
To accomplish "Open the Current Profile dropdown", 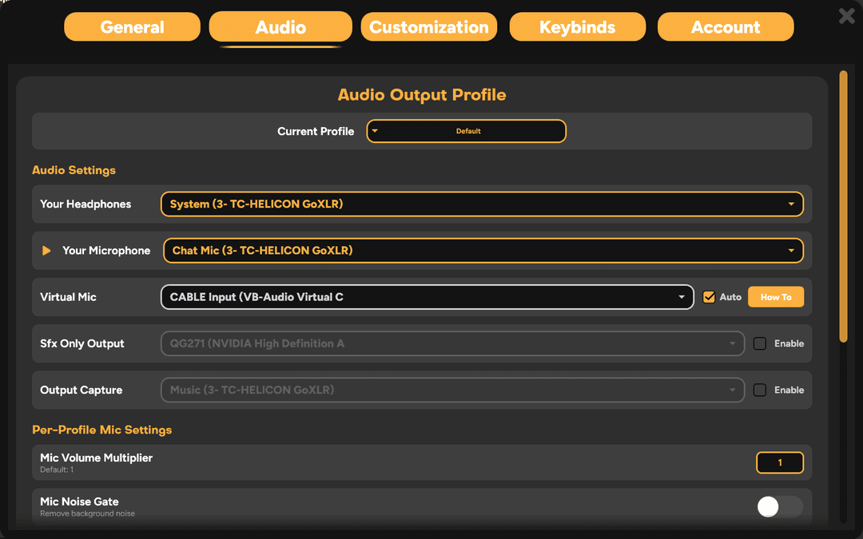I will click(x=466, y=131).
